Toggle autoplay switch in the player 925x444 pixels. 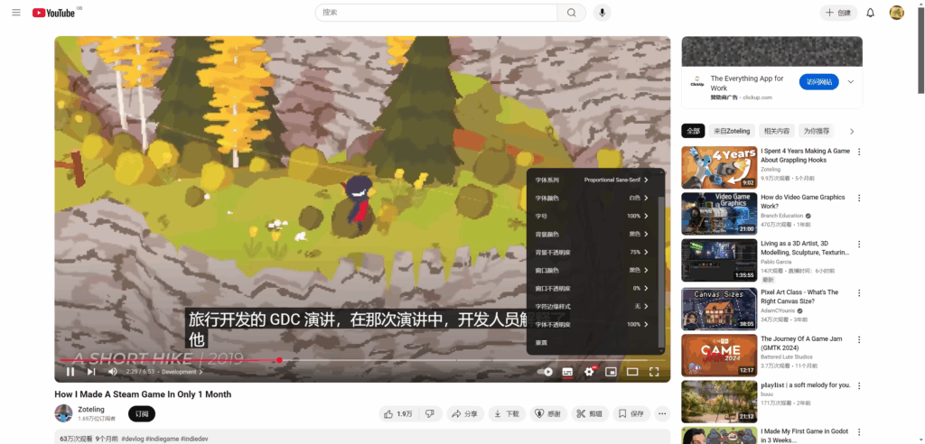tap(545, 372)
